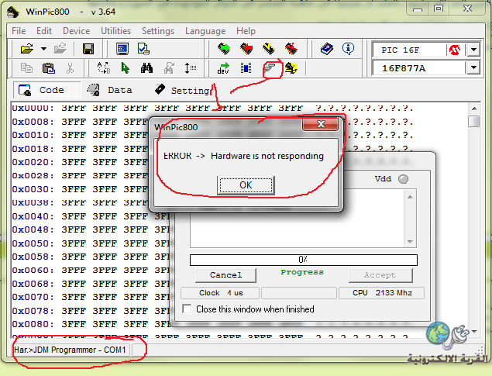Toggle Close this window when finished checkbox
This screenshot has height=376, width=492.
pos(187,309)
